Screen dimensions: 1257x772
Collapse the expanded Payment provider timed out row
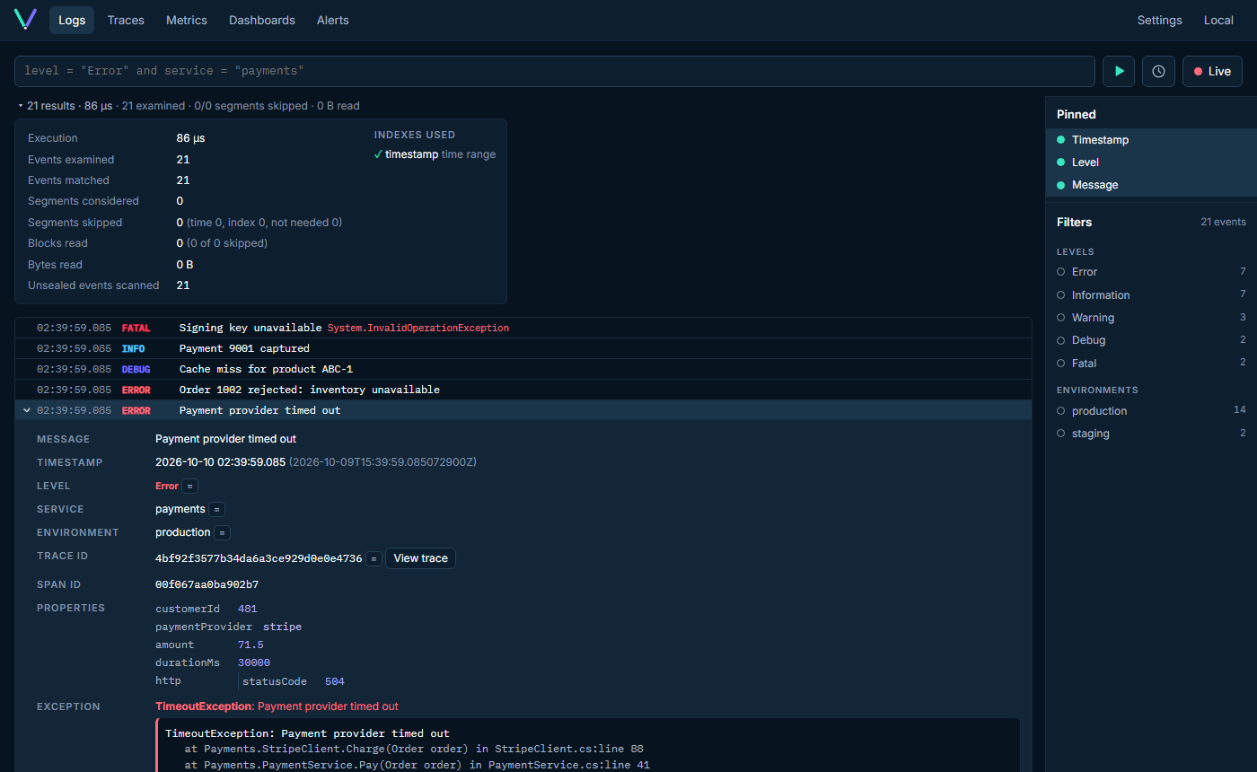tap(27, 410)
